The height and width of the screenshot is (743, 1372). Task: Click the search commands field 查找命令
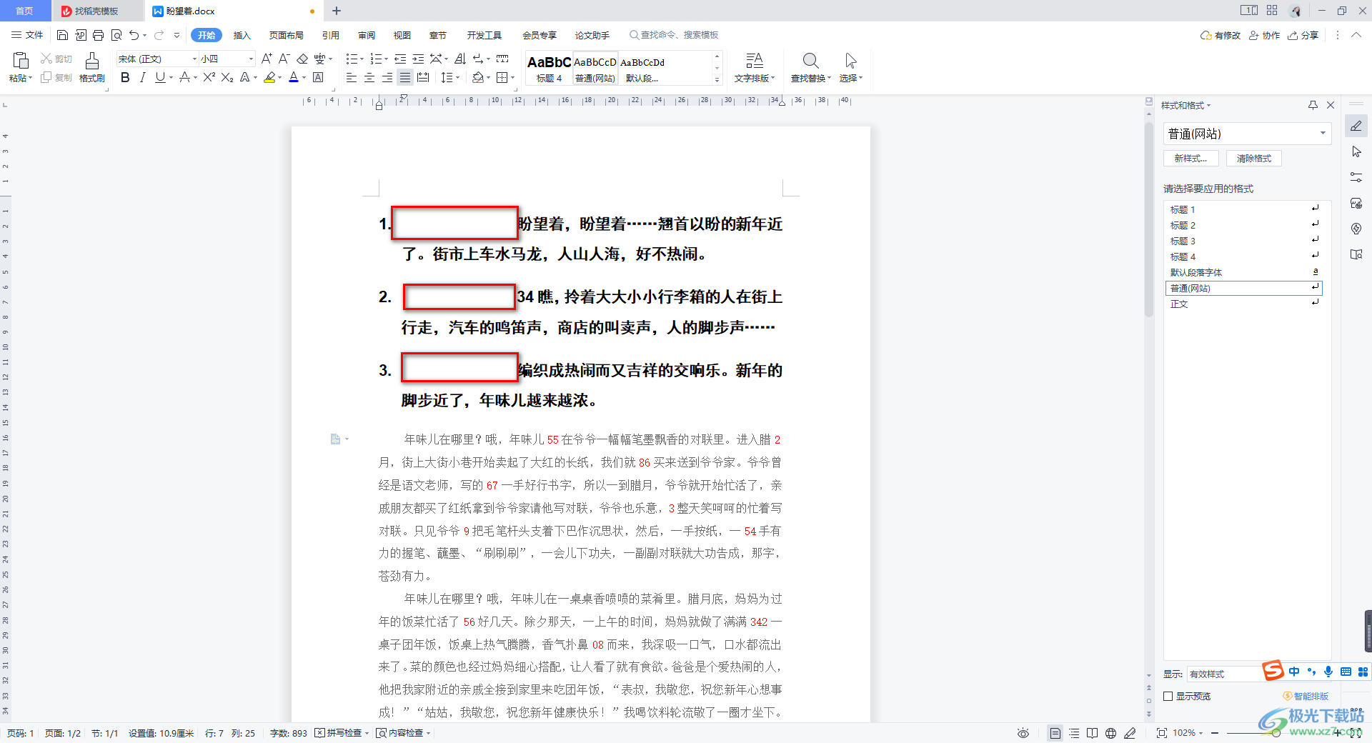674,35
